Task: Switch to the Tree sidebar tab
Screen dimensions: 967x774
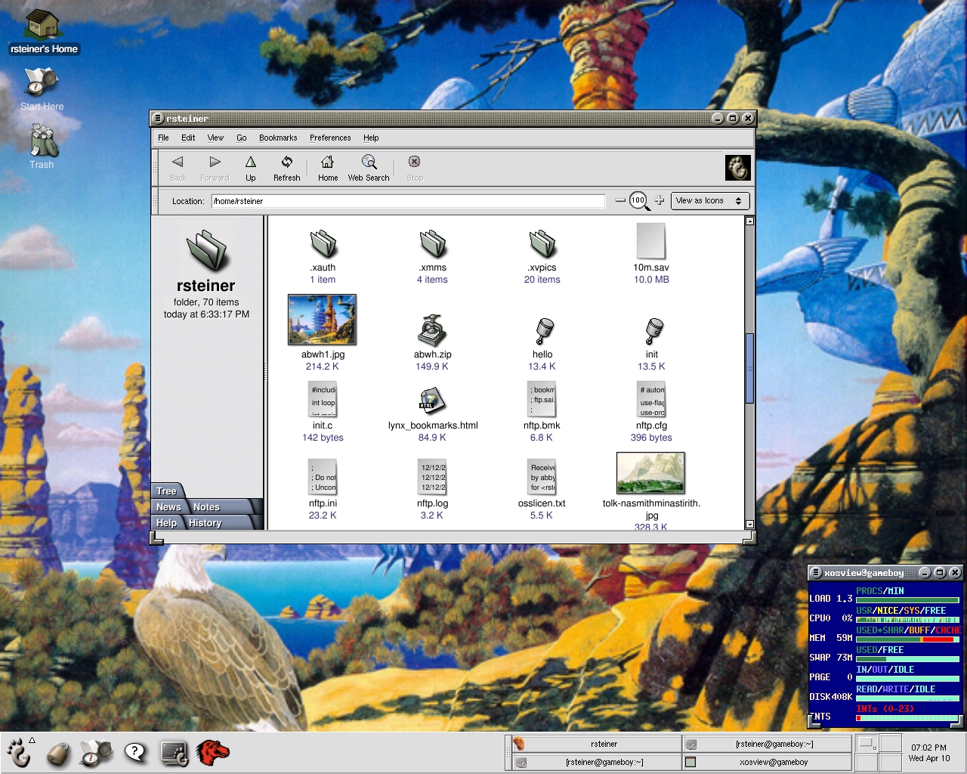Action: click(x=167, y=491)
